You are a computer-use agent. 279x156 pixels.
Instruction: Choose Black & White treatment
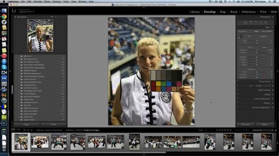pos(267,31)
